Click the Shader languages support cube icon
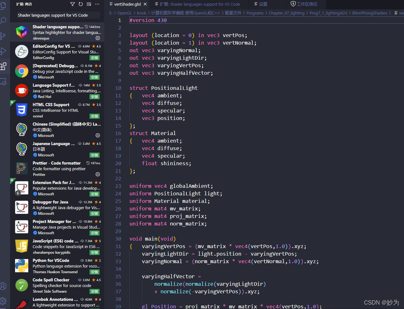Viewport: 404px width, 309px height. 22,32
